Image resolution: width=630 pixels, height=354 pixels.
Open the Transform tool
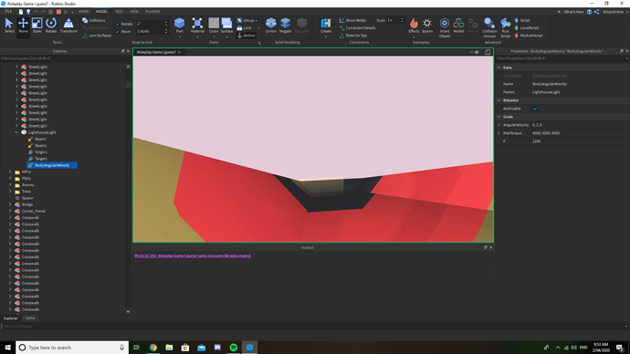click(68, 26)
